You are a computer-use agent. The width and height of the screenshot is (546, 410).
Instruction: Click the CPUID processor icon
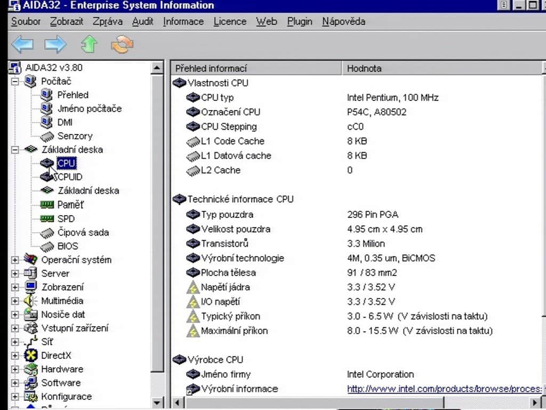(47, 177)
